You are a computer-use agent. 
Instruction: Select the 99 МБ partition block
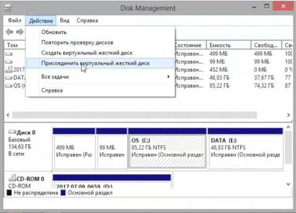tap(111, 148)
